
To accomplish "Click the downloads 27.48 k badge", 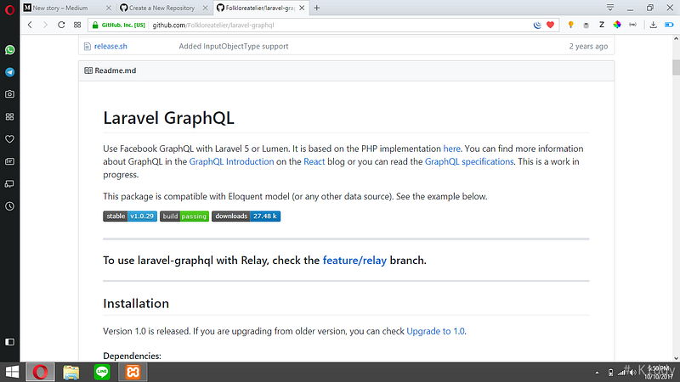I will (x=246, y=216).
